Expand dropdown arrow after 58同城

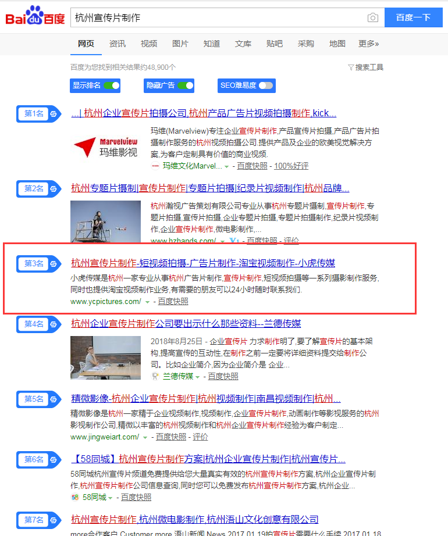(x=110, y=498)
